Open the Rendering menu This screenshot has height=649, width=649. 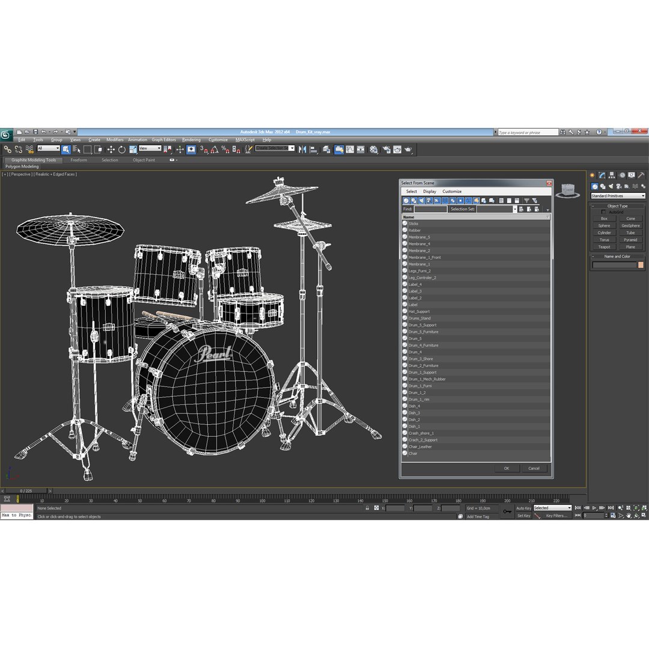coord(191,139)
